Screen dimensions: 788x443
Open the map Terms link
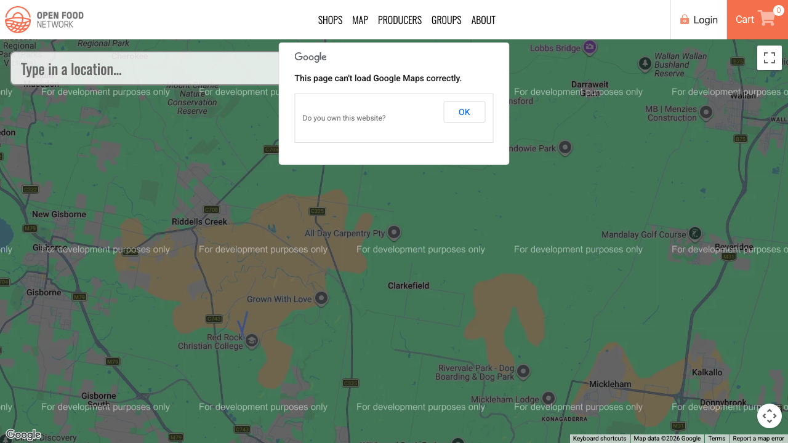pos(717,439)
